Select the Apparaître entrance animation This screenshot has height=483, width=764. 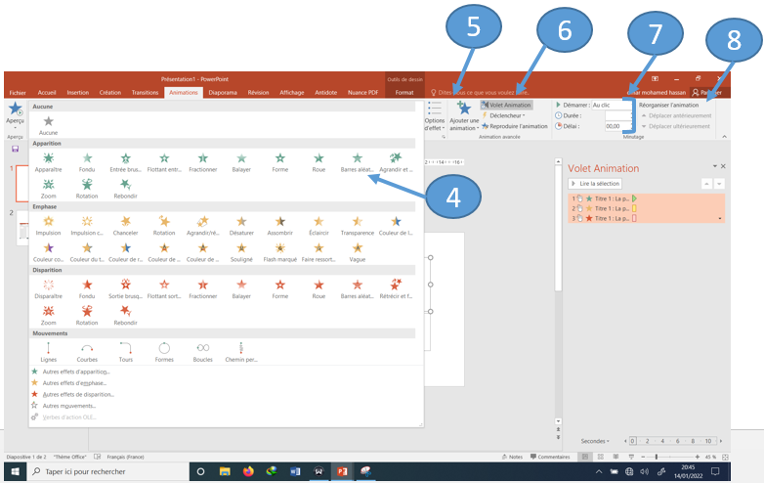click(48, 161)
